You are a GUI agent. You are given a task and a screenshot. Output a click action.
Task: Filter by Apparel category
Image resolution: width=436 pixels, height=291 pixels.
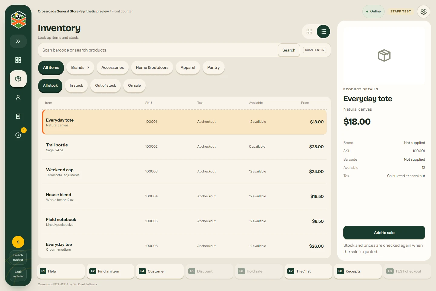coord(188,68)
